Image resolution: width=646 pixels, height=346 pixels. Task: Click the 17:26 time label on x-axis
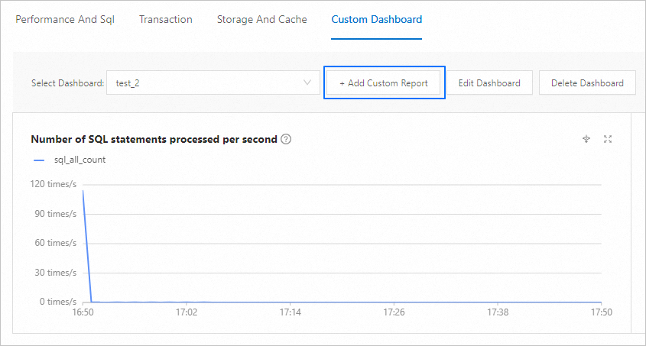[394, 312]
